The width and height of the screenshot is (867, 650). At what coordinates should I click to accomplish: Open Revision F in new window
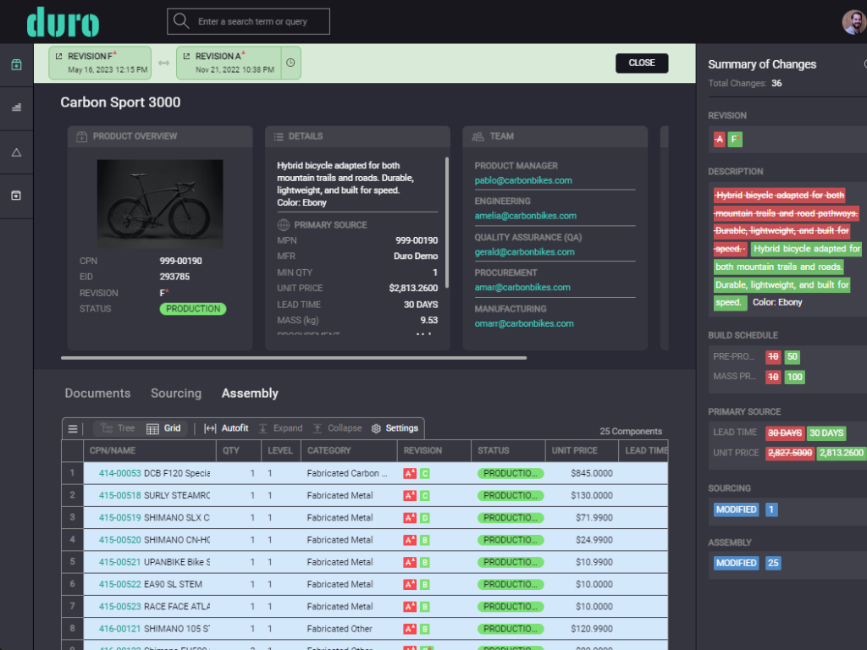point(58,57)
